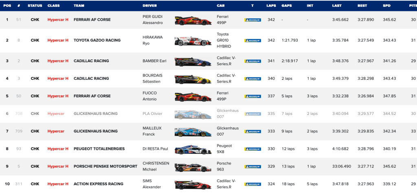Screen dimensions: 417x193
Task: Click driver SIMS Alexander
Action: pyautogui.click(x=152, y=184)
